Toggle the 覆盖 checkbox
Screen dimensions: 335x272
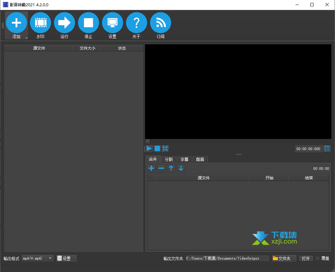[x=318, y=258]
